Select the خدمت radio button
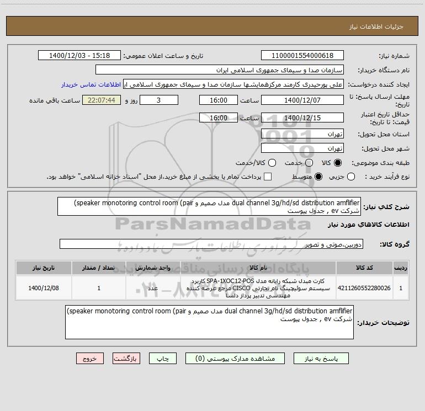The width and height of the screenshot is (425, 411). [x=309, y=163]
